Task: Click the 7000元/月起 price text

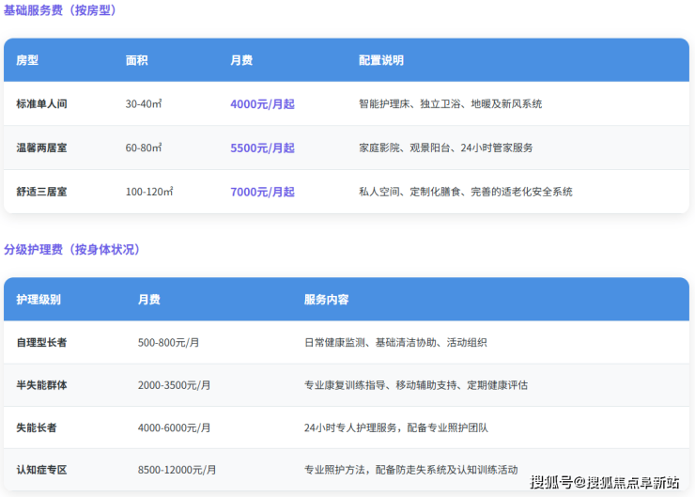Action: click(x=262, y=192)
